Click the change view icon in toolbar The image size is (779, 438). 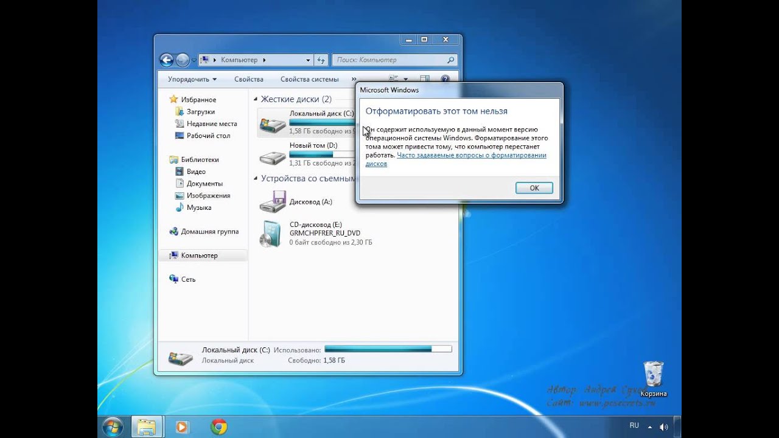[393, 78]
